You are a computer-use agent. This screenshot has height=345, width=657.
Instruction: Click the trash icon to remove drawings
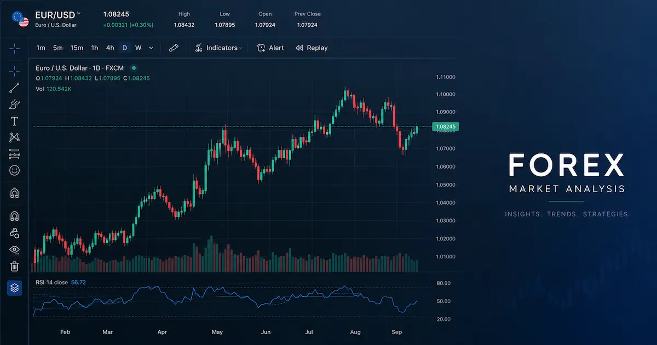(15, 267)
